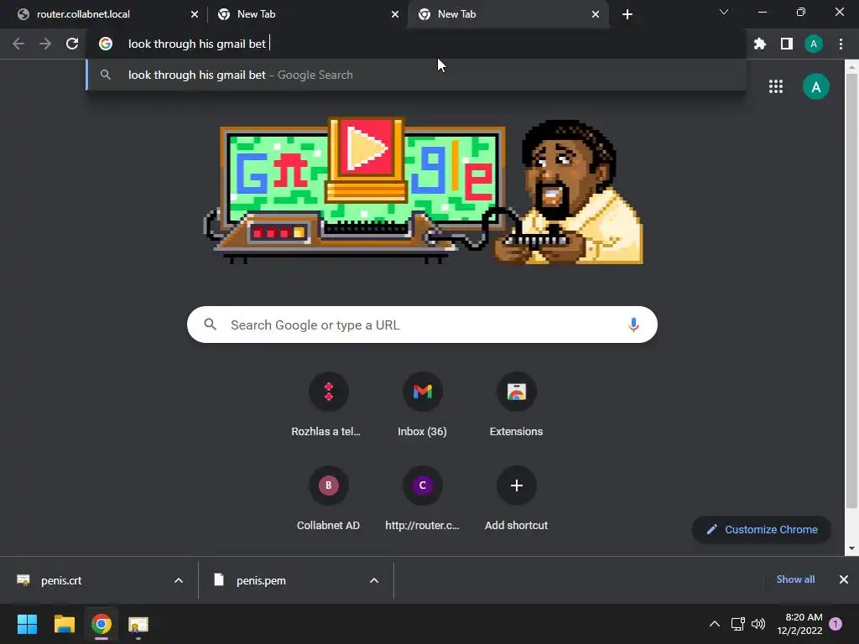Click the Google doodle play button
This screenshot has height=644, width=859.
click(x=366, y=148)
